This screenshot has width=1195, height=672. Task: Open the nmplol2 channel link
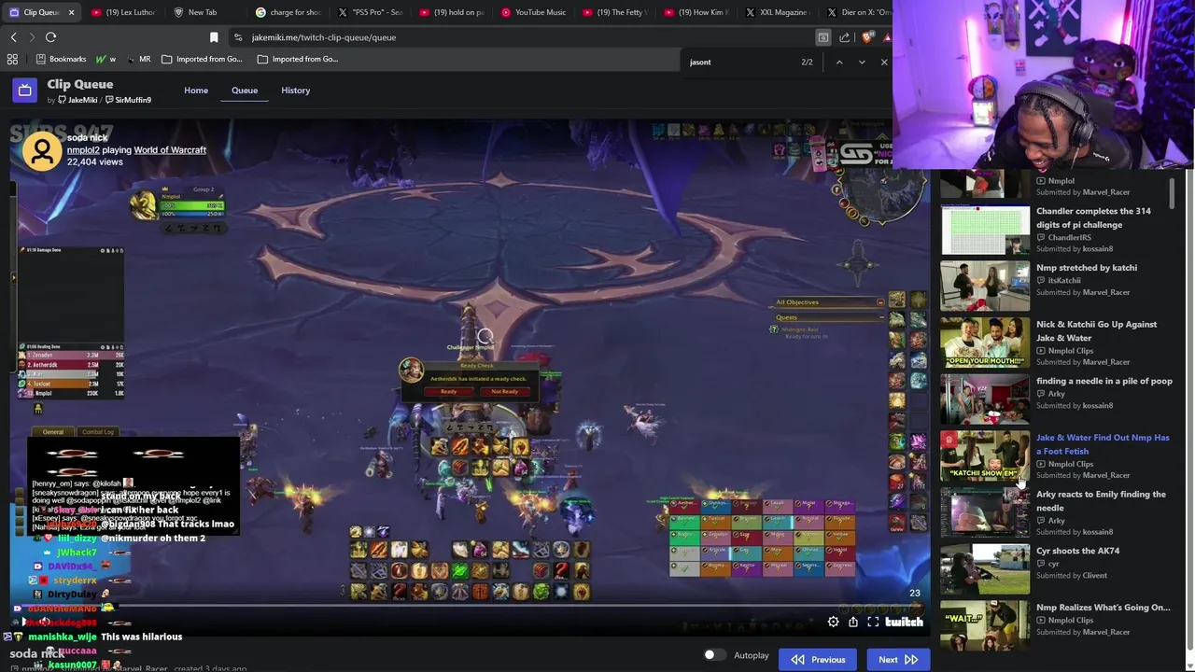pos(83,149)
